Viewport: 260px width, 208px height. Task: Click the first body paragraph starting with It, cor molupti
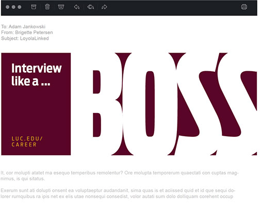click(x=120, y=175)
